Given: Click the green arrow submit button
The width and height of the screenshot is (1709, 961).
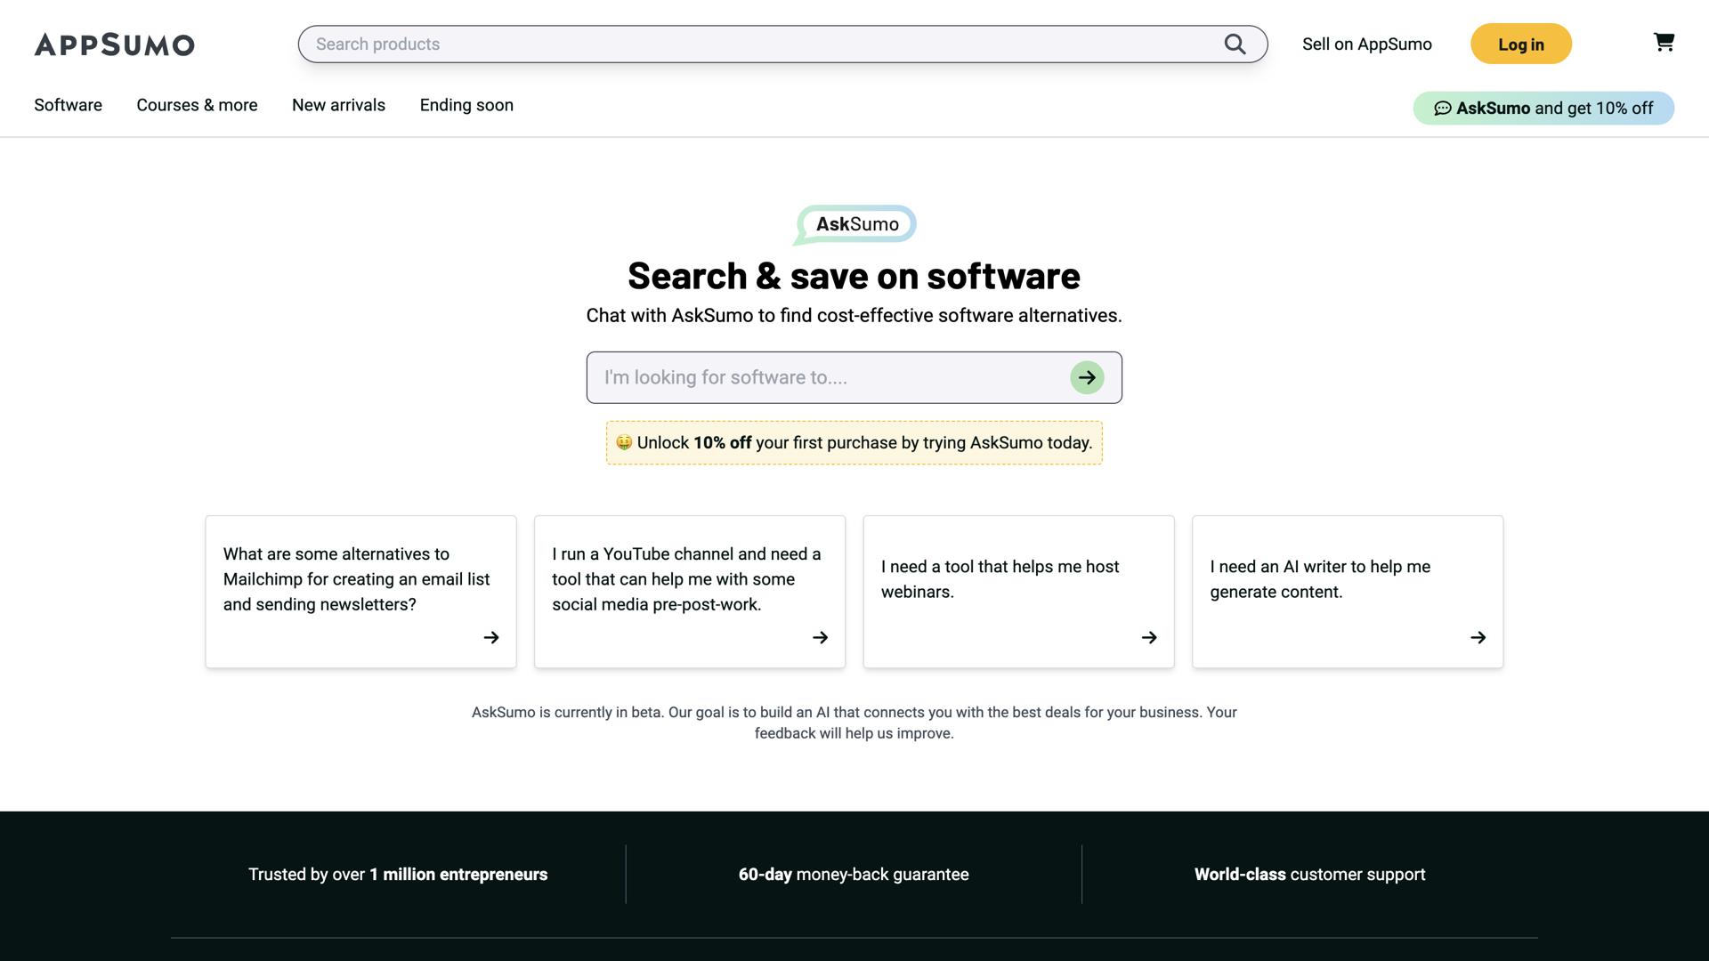Looking at the screenshot, I should click(1087, 377).
